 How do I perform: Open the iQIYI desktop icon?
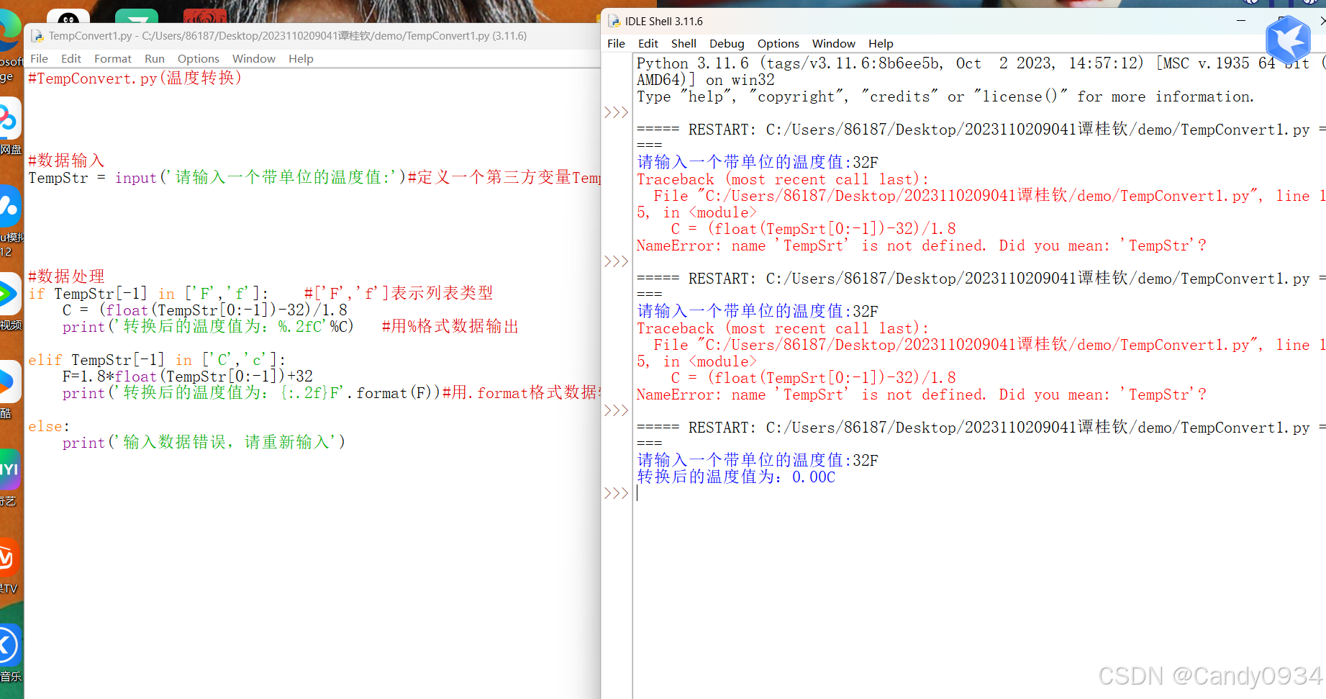click(x=9, y=469)
